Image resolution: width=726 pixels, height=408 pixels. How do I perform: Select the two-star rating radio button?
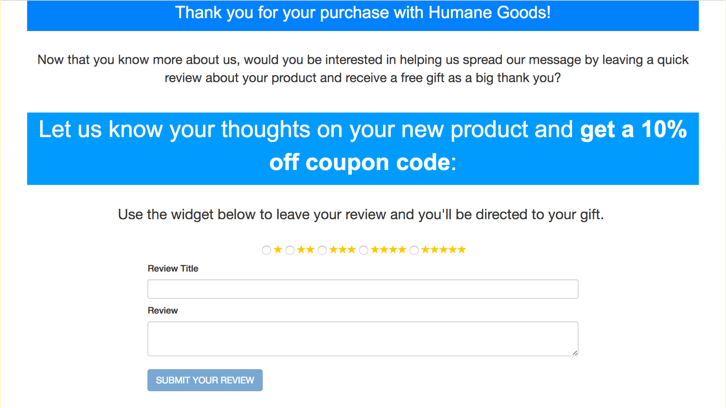(290, 250)
